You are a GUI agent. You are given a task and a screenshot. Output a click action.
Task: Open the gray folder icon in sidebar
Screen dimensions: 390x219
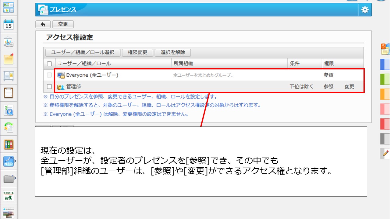point(9,179)
